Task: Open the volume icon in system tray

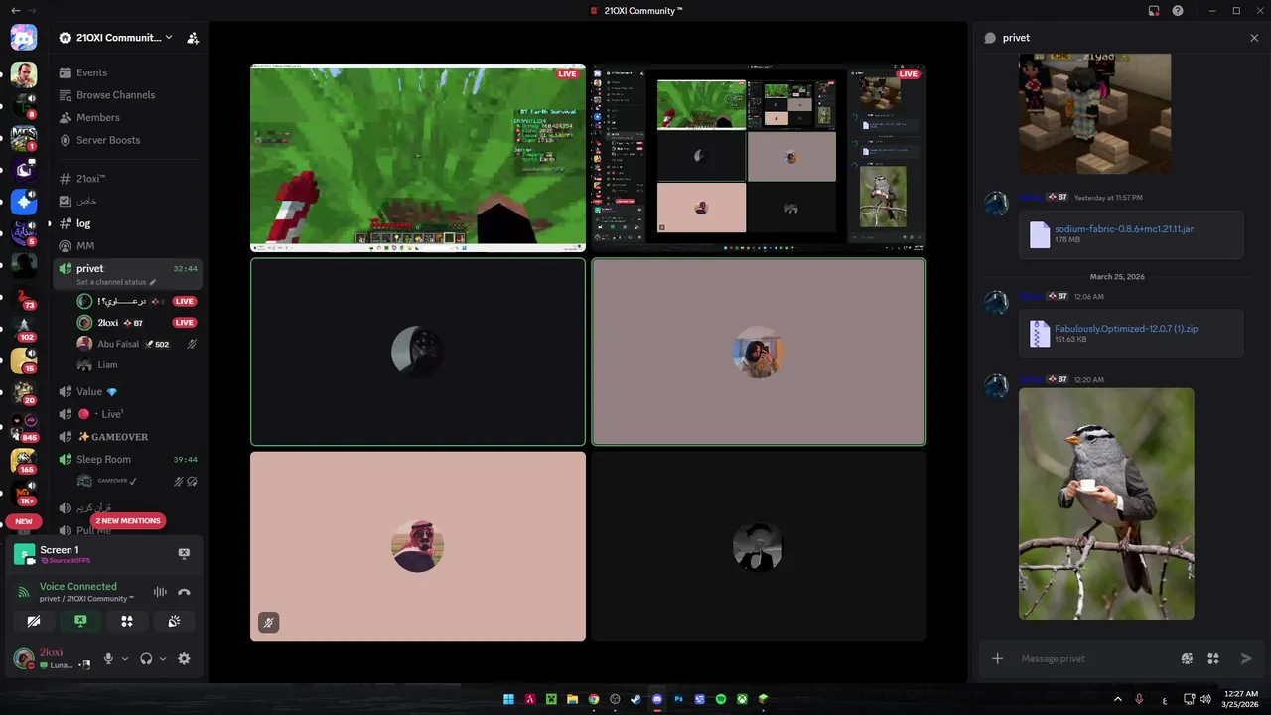Action: 1205,699
